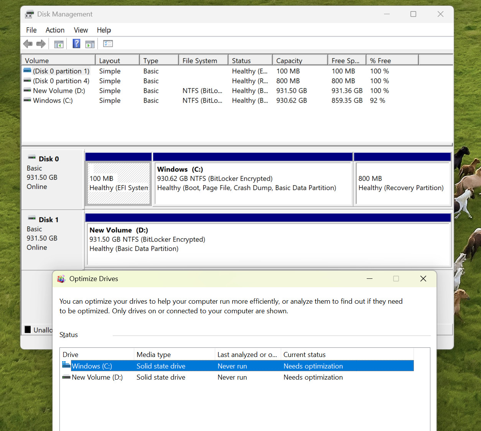
Task: Click the Show/Hide Action Pane icon
Action: (x=90, y=44)
